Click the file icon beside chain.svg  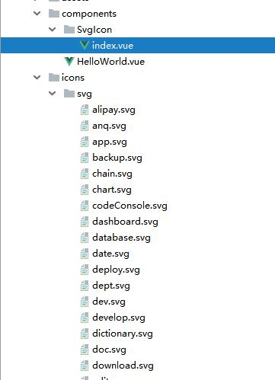[85, 174]
